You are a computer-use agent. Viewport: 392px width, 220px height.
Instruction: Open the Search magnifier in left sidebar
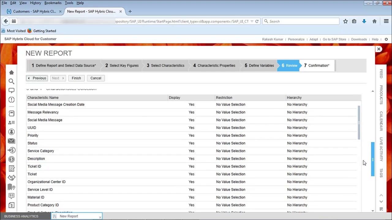[x=11, y=81]
